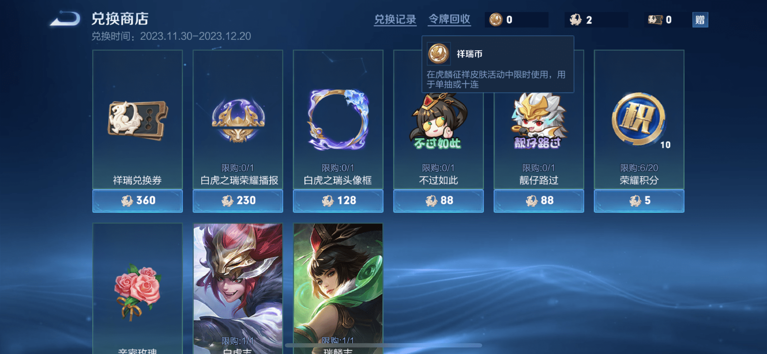Buy 祥瑞兑换券 for 360 tokens
Viewport: 767px width, 354px height.
[137, 201]
